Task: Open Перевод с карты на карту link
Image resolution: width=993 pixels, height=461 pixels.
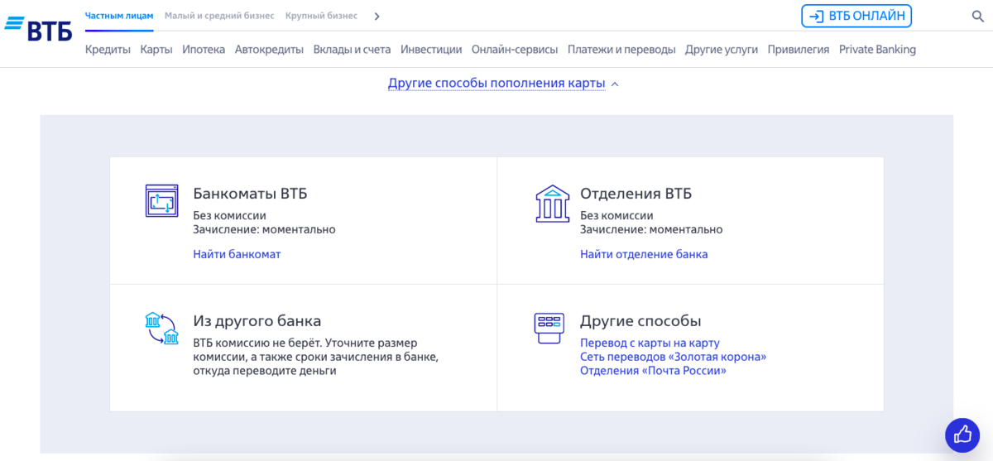Action: click(650, 343)
